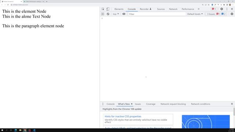Image resolution: width=235 pixels, height=132 pixels.
Task: Open the Recorder tab
Action: [x=145, y=9]
